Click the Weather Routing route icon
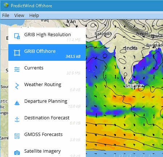The image size is (163, 157). click(17, 86)
